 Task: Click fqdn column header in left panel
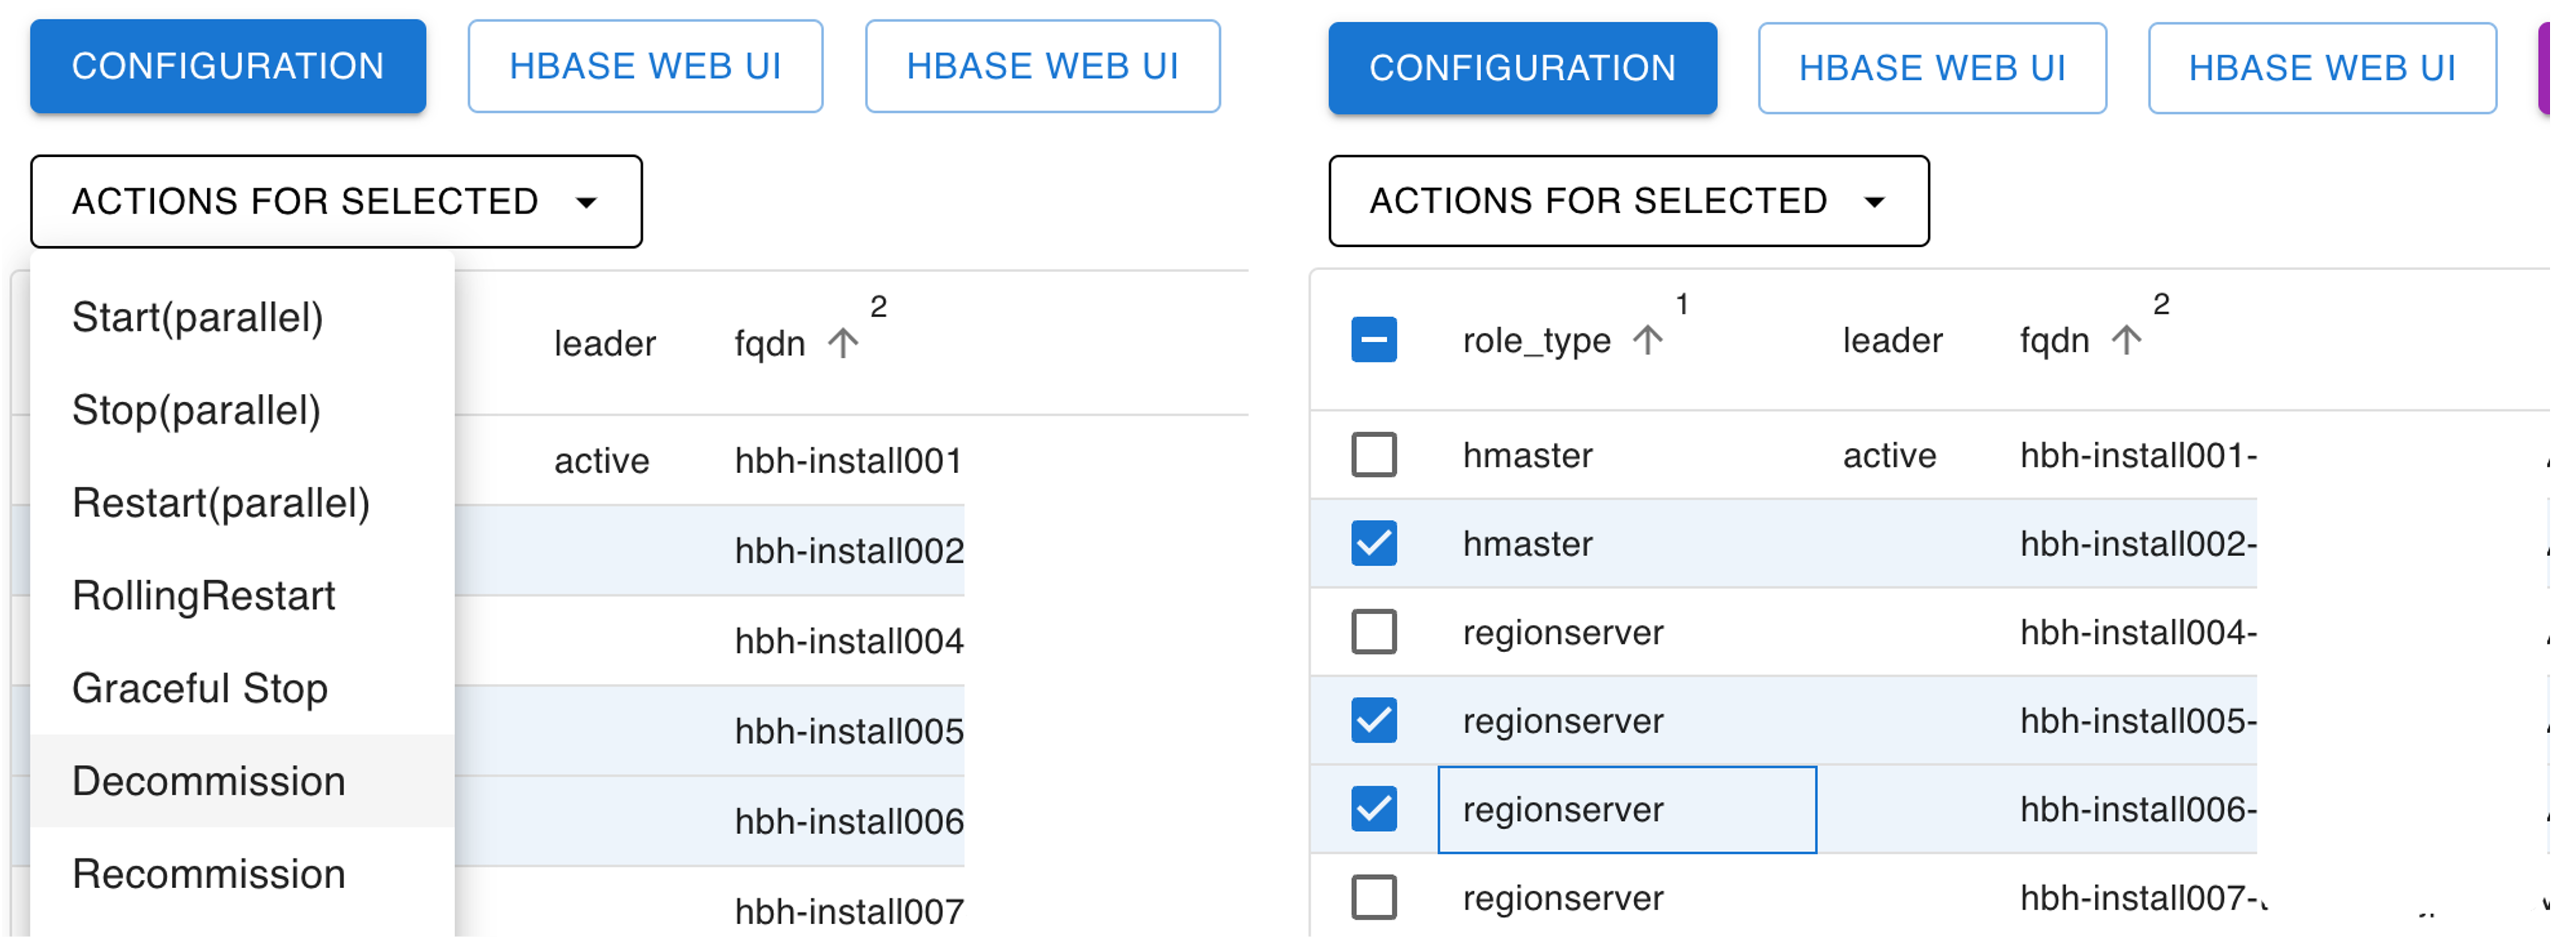(769, 343)
